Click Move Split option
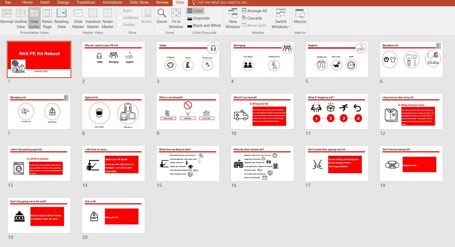 click(x=254, y=25)
